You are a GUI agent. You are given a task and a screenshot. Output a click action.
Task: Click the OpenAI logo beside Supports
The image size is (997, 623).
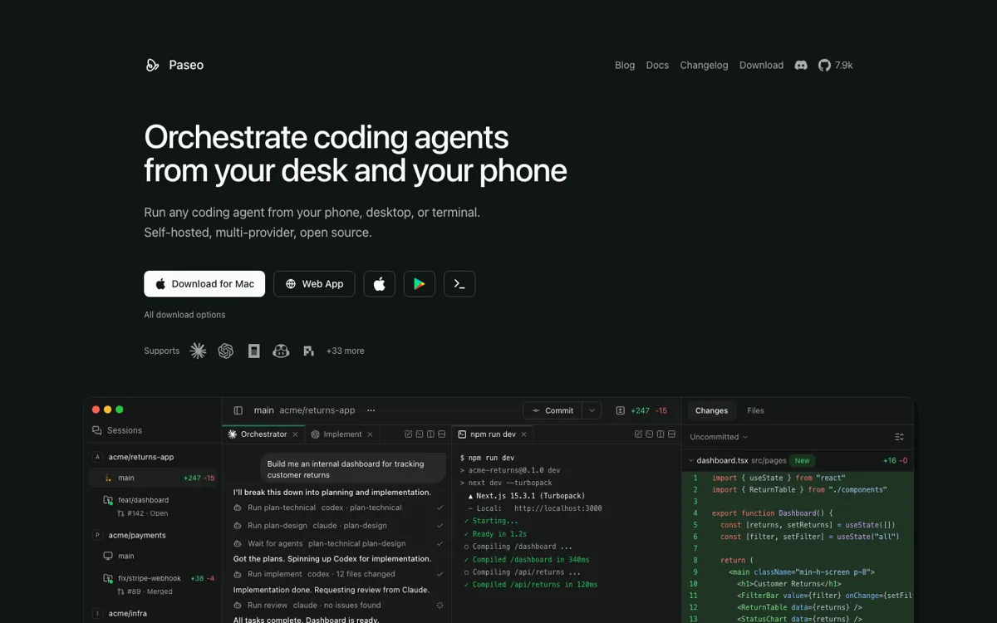click(226, 351)
